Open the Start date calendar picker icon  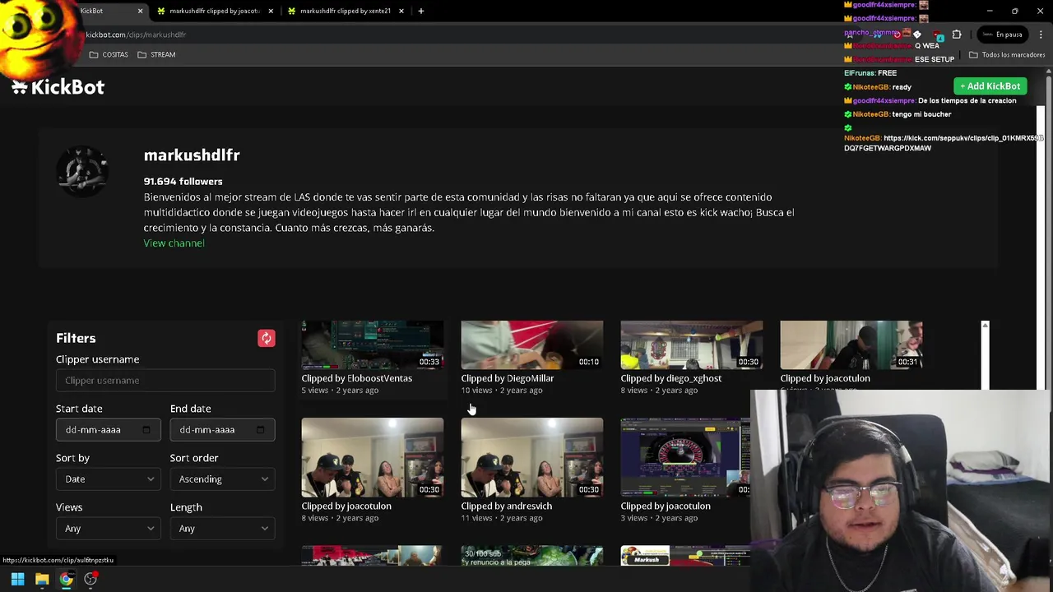tap(146, 430)
